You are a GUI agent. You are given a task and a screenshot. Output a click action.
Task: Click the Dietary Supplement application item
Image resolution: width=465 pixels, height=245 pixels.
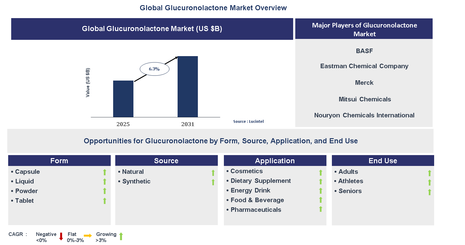coord(261,181)
